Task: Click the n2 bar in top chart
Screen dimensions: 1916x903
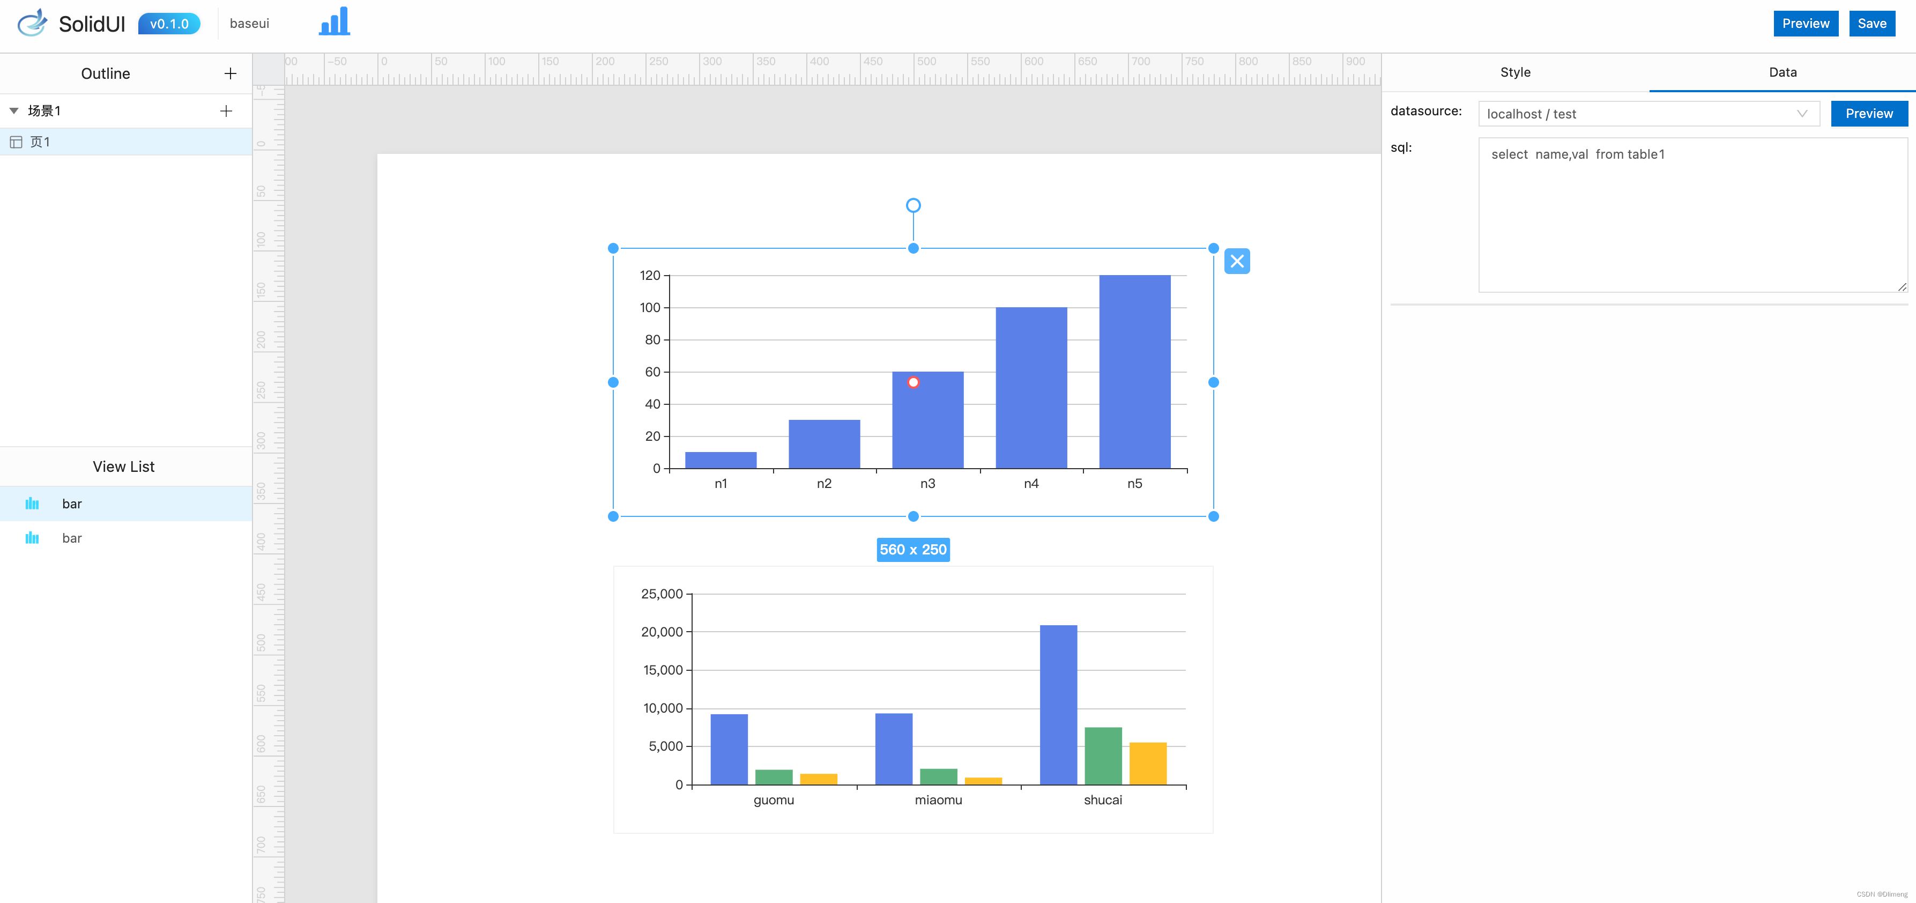Action: [824, 444]
